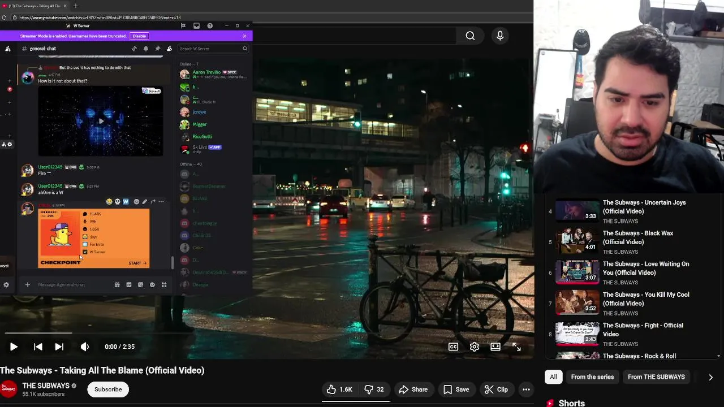Screen dimensions: 724x407
Task: Open Discord Threads icon in channel header
Action: [x=134, y=49]
